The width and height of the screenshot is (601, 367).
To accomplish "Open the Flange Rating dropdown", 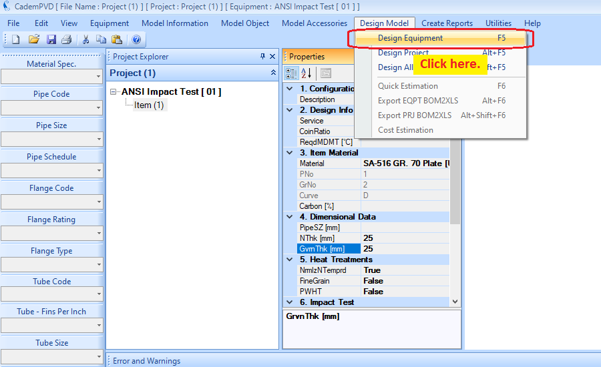I will [51, 233].
